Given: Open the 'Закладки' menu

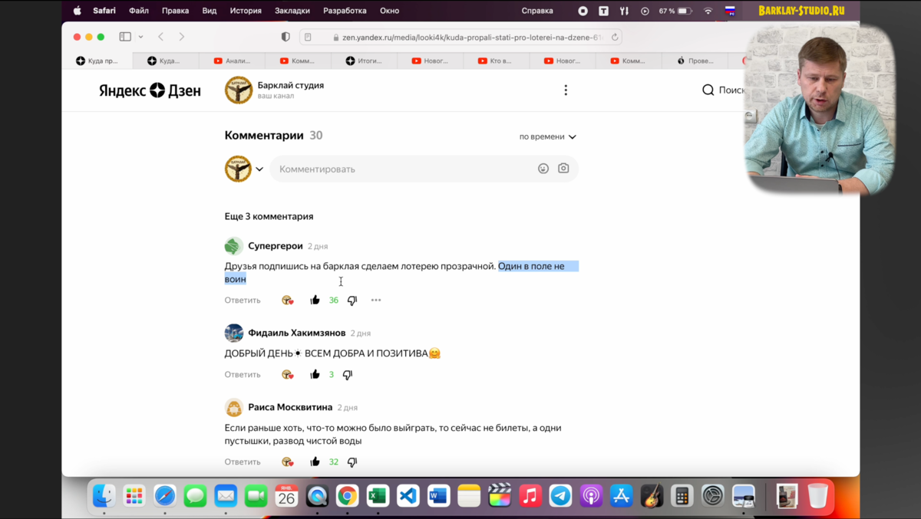Looking at the screenshot, I should tap(292, 11).
